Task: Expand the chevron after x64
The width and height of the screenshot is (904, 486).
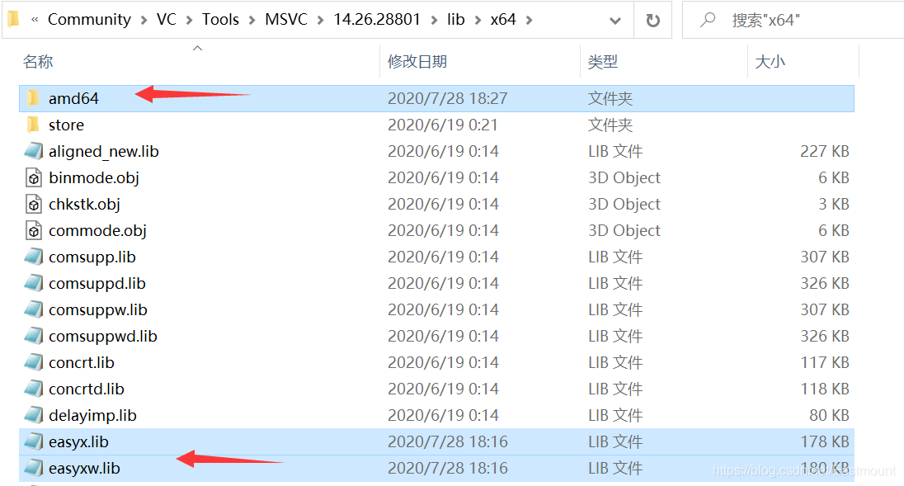Action: point(530,20)
